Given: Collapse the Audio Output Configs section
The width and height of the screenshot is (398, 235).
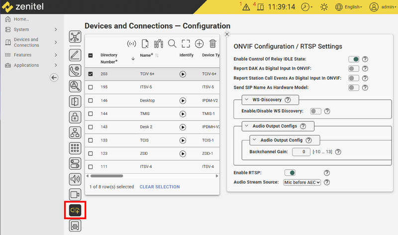Looking at the screenshot, I should coord(246,126).
